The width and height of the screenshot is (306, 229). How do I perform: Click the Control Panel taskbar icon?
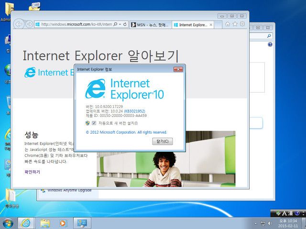point(82,223)
